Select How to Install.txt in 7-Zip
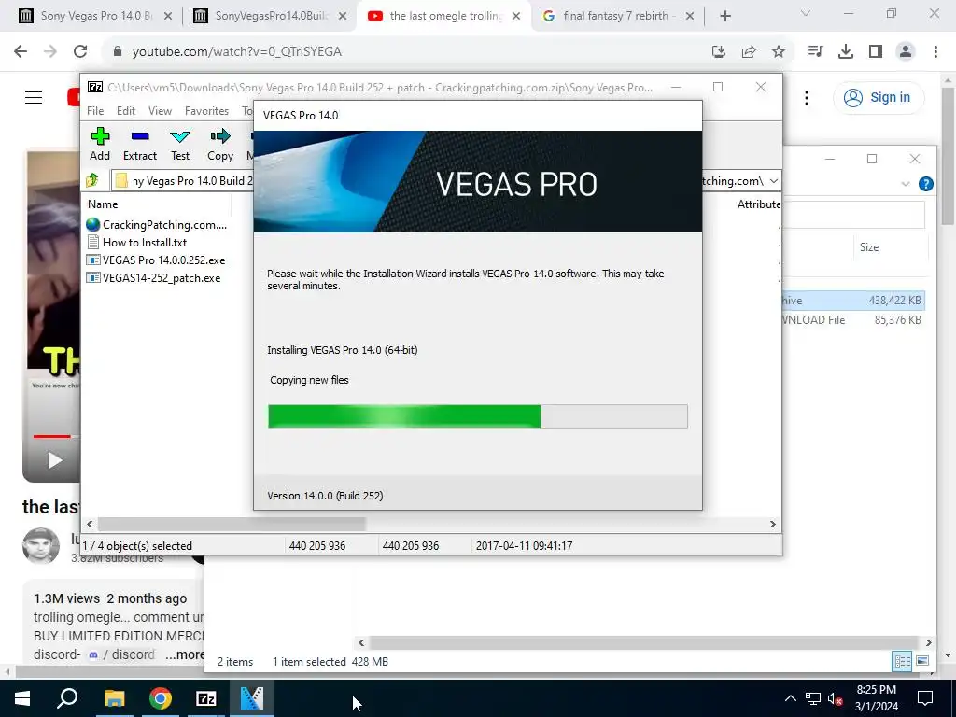This screenshot has width=956, height=717. tap(137, 243)
